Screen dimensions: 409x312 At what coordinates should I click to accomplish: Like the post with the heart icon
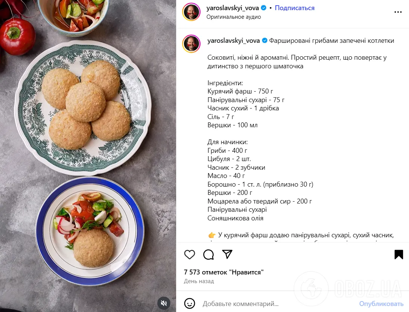[190, 255]
